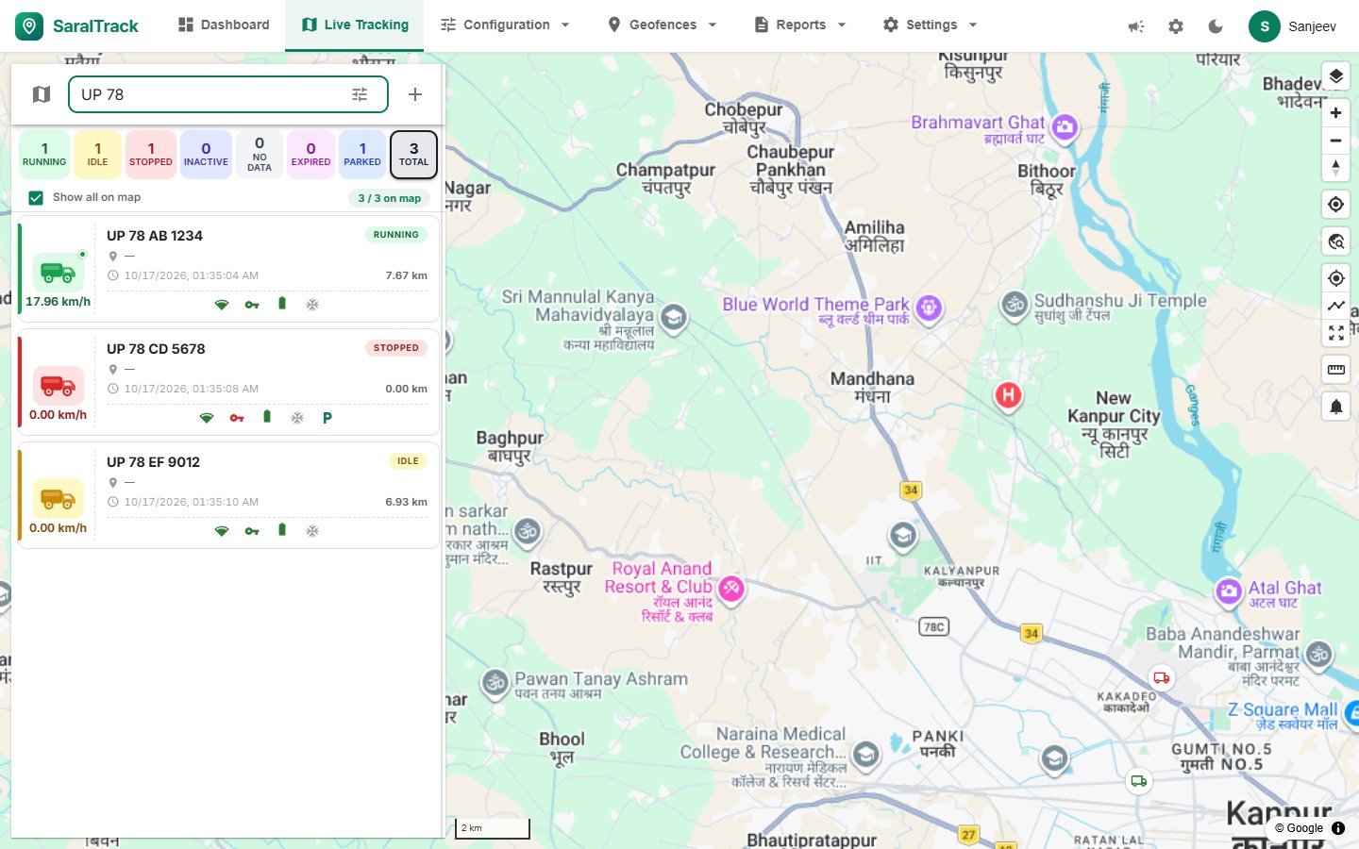The height and width of the screenshot is (849, 1359).
Task: Click the RUNNING status badge
Action: (396, 235)
